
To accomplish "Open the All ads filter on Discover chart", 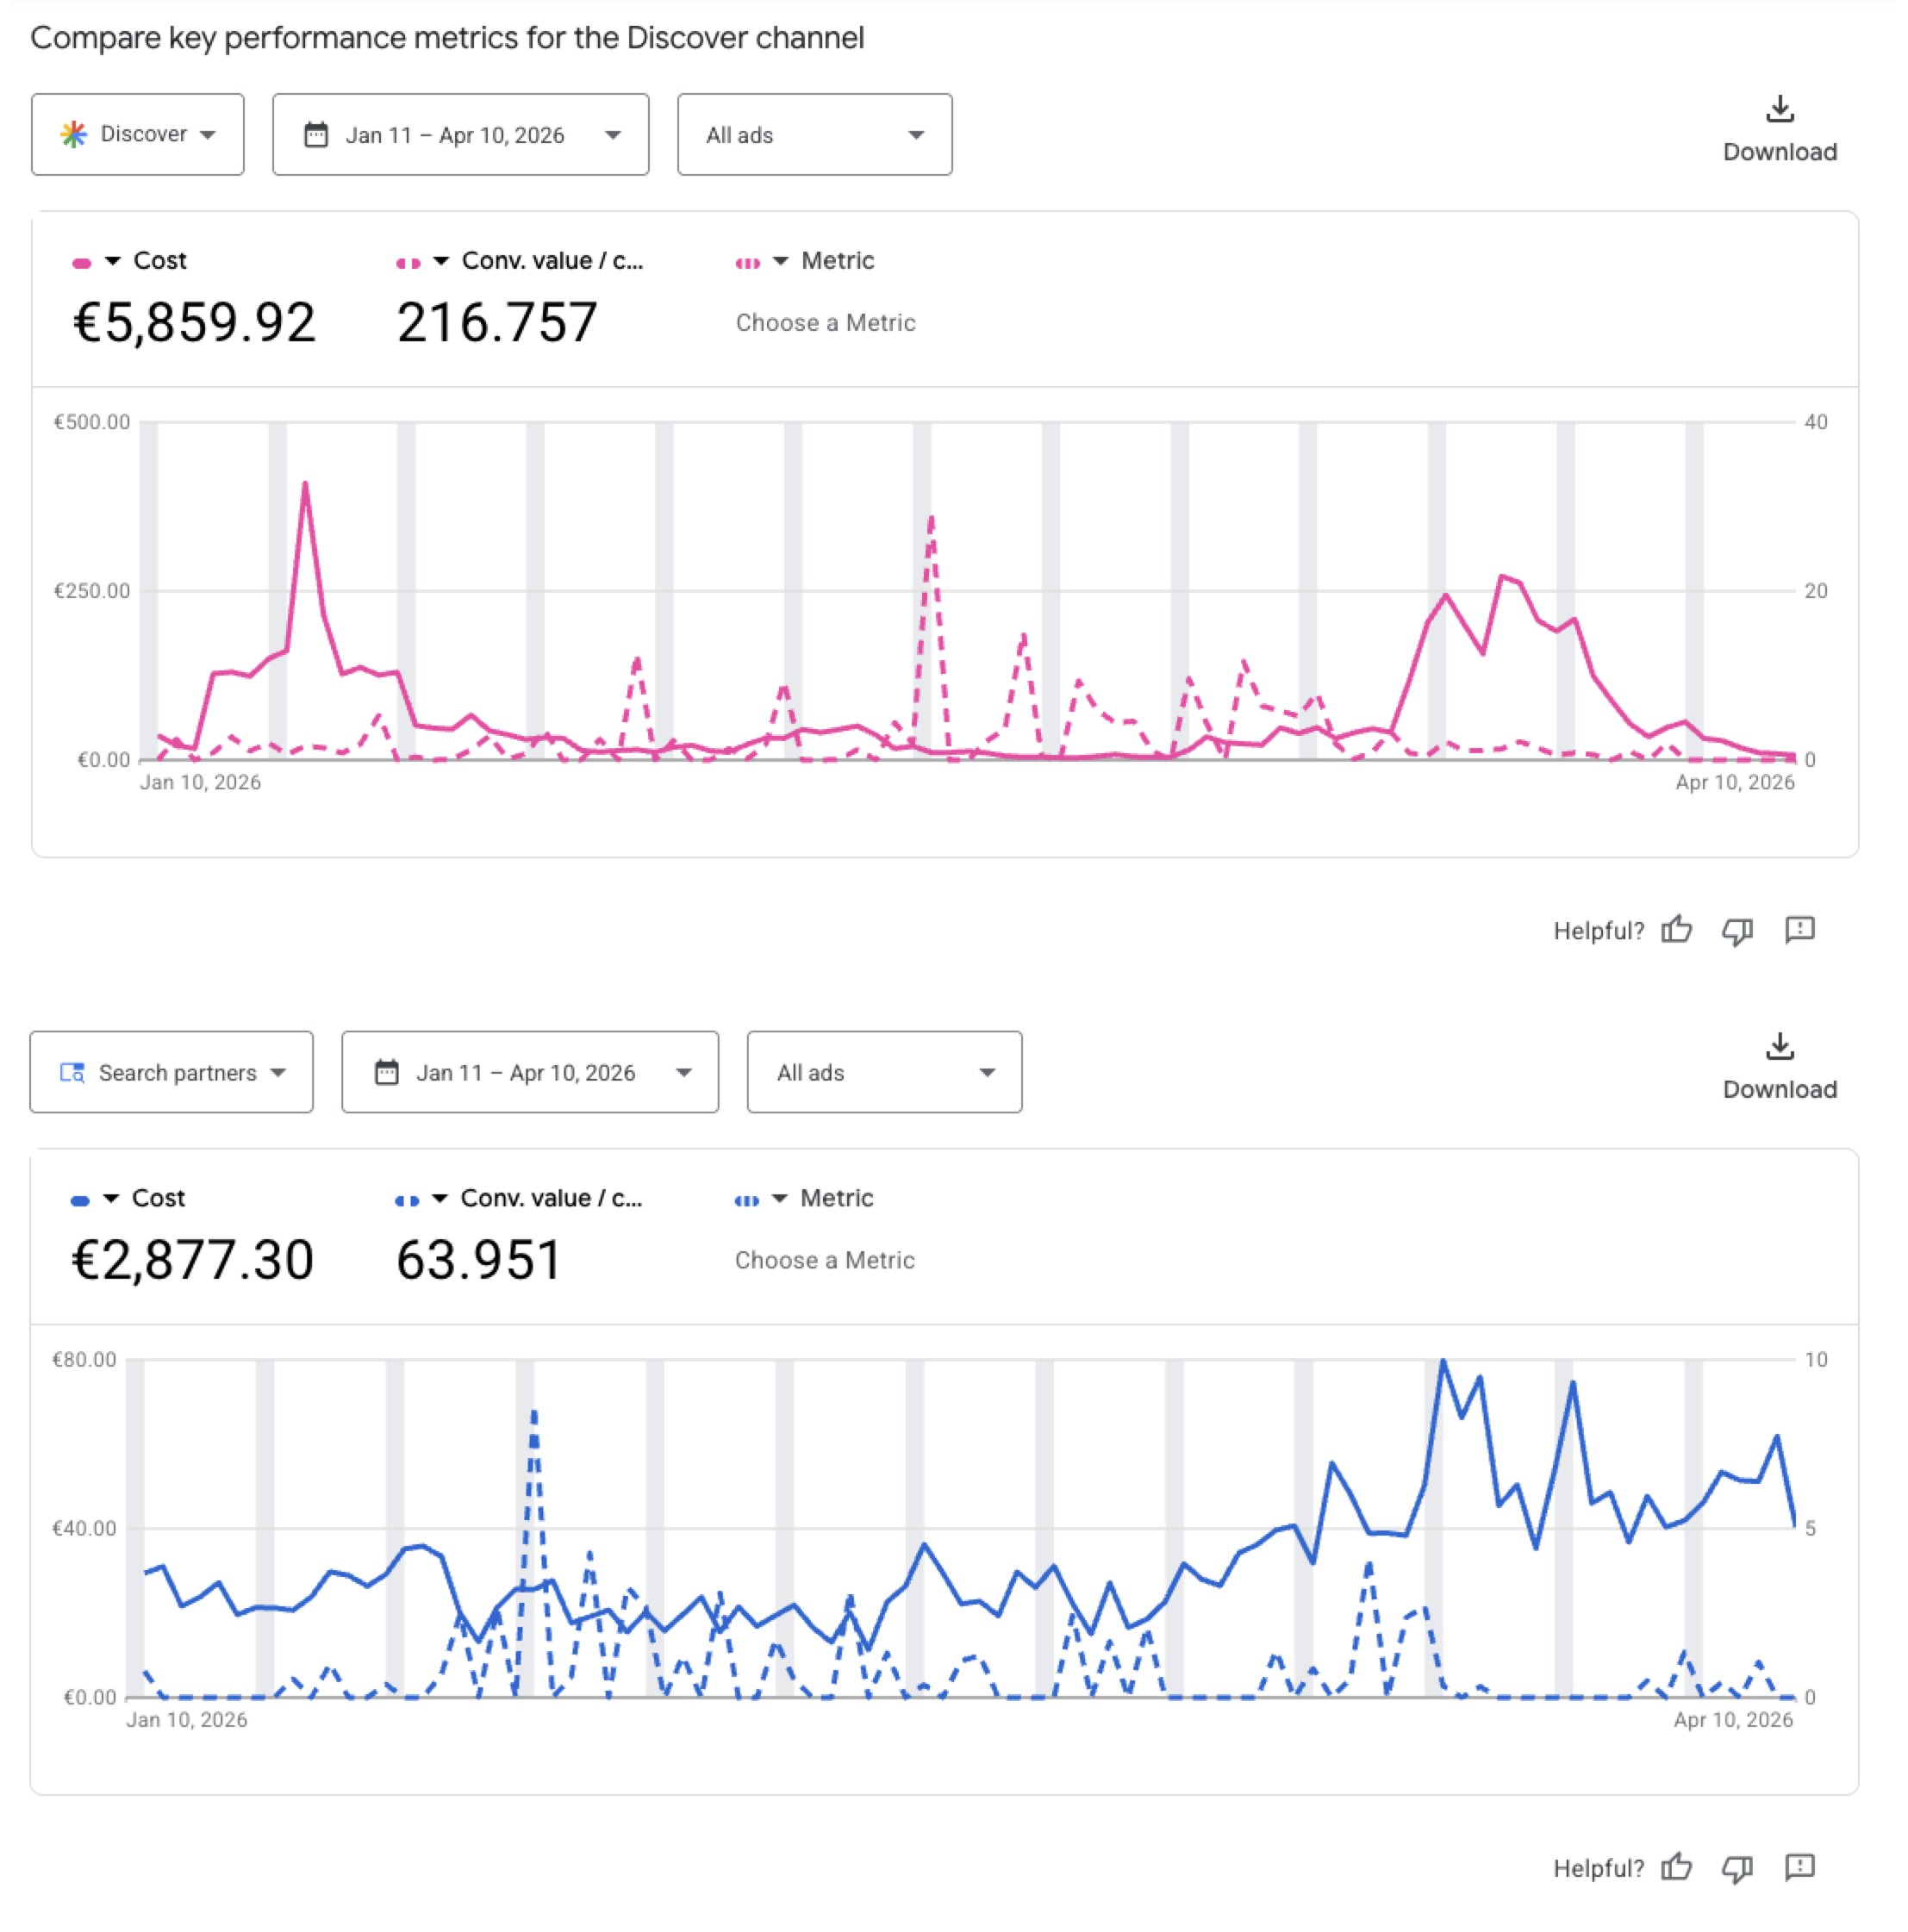I will point(813,134).
